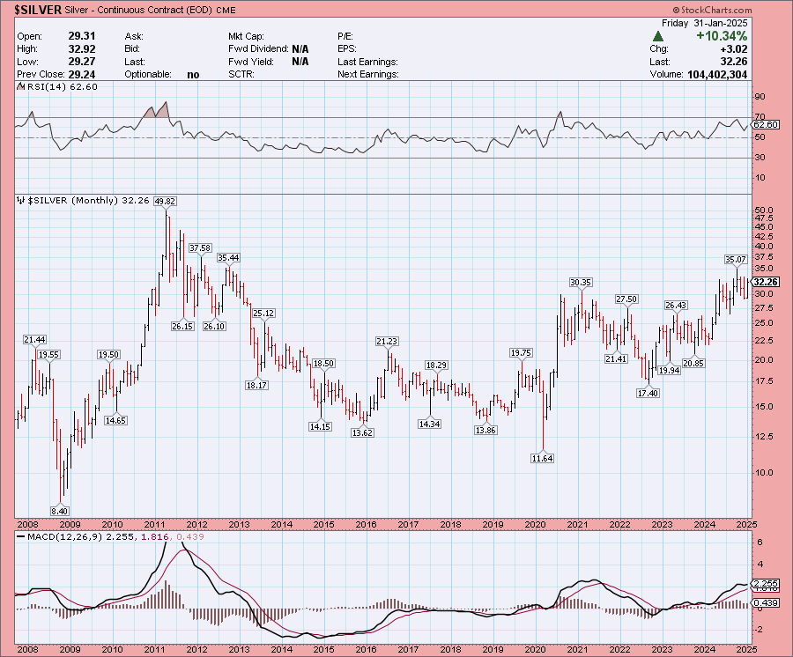The image size is (793, 657).
Task: Click the Chg value +3.02
Action: point(736,49)
